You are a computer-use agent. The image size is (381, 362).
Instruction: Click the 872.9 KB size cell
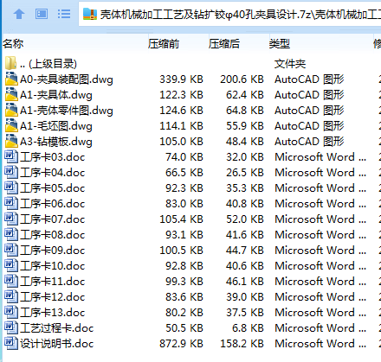[x=181, y=344]
